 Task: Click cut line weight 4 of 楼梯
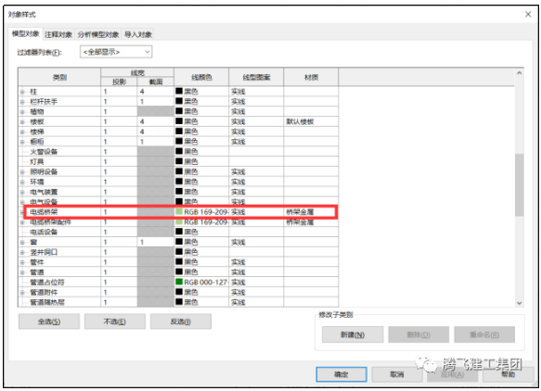[x=156, y=132]
